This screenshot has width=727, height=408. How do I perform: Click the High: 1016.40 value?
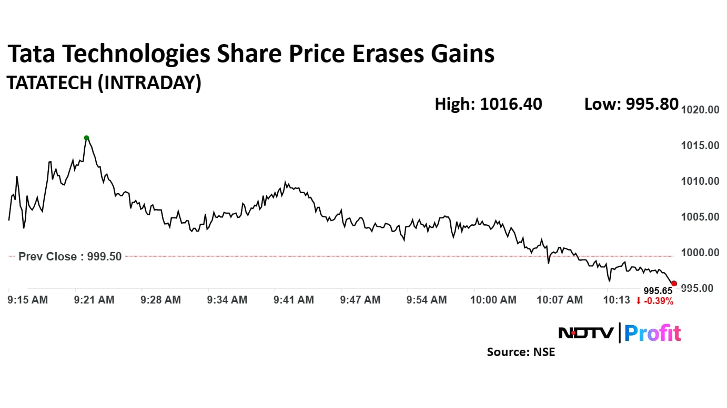pos(488,104)
